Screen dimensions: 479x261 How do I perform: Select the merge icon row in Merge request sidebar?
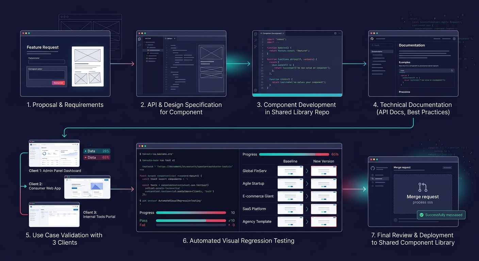[x=380, y=178]
